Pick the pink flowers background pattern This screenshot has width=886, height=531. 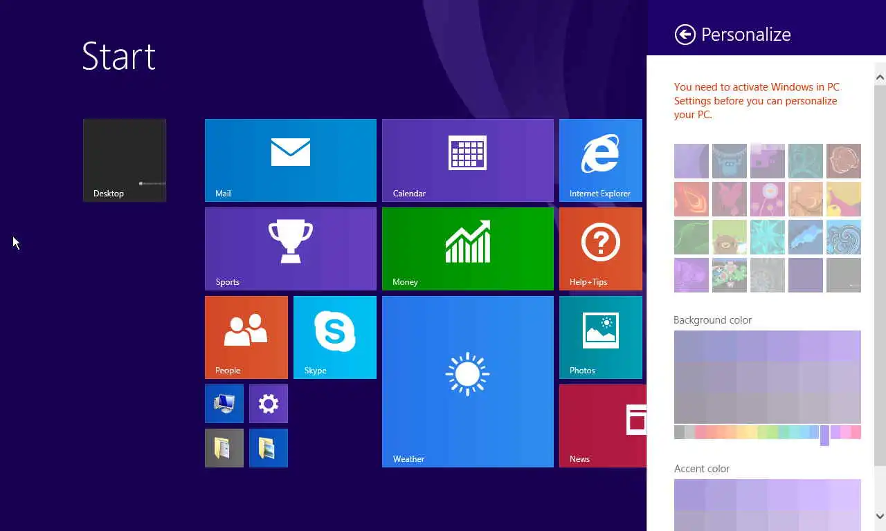point(768,199)
